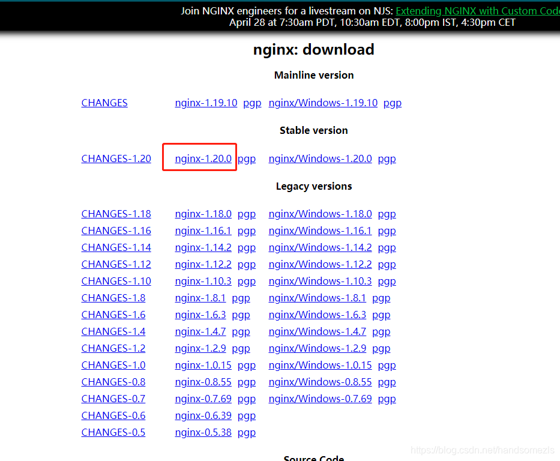Screen dimensions: 560x461
Task: Download nginx-1.0.15 source
Action: tap(203, 365)
